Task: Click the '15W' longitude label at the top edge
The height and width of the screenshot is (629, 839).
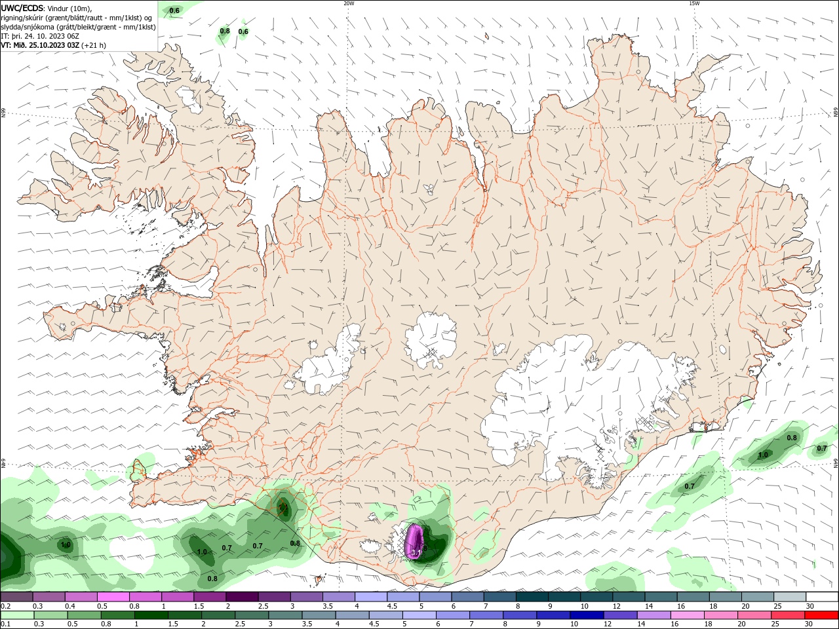Action: 694,3
